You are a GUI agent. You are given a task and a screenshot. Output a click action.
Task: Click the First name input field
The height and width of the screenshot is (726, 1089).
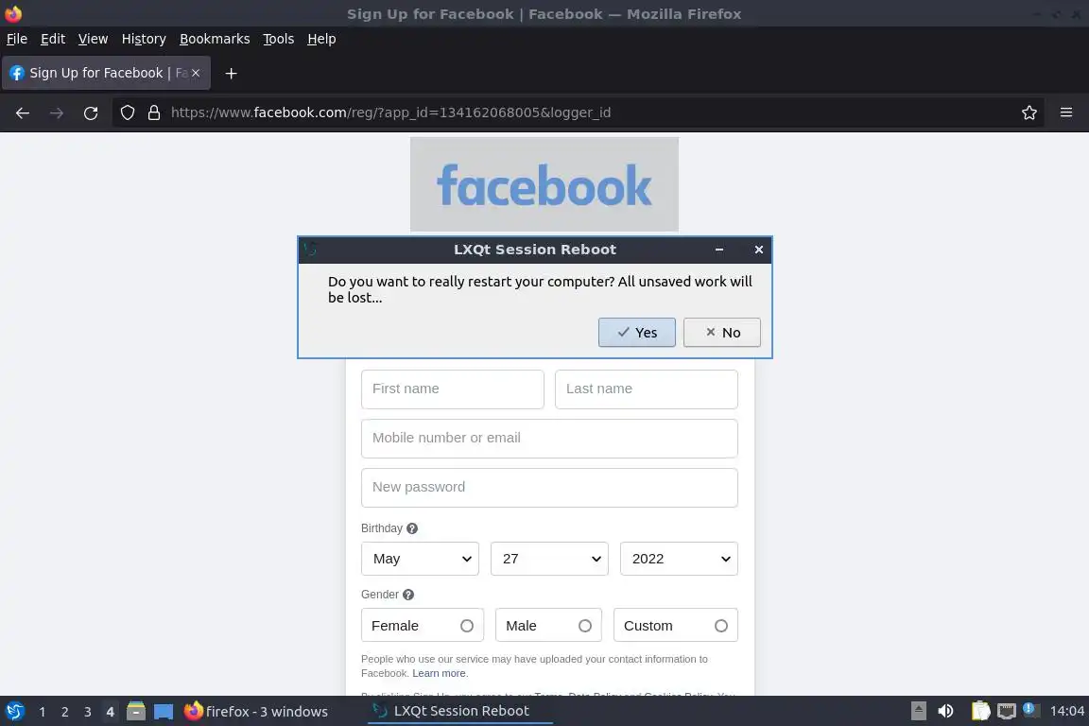tap(452, 389)
